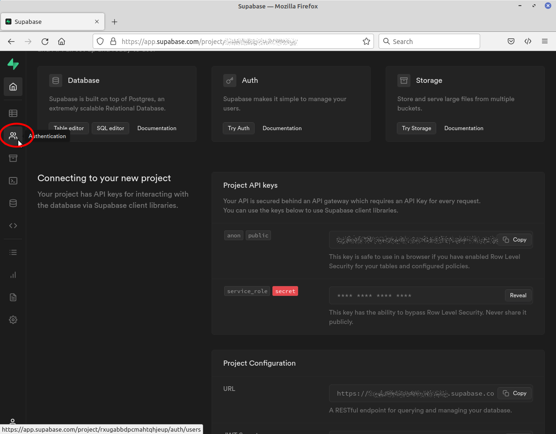Click the Authentication sidebar icon
The height and width of the screenshot is (434, 556).
point(13,136)
